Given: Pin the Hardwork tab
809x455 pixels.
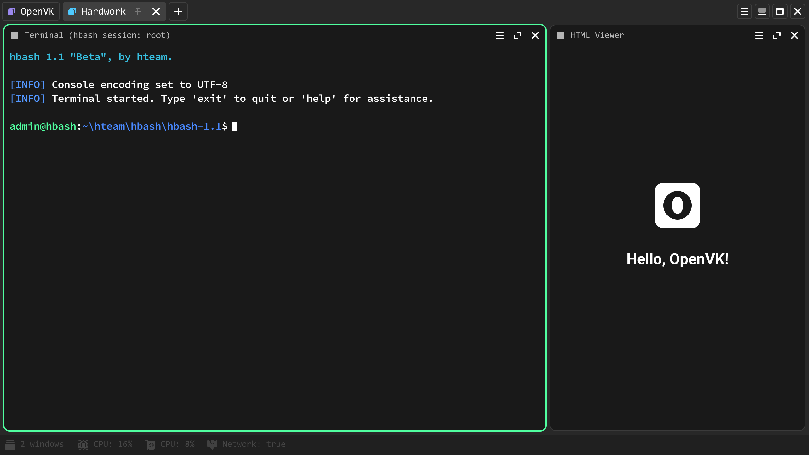Looking at the screenshot, I should click(137, 12).
